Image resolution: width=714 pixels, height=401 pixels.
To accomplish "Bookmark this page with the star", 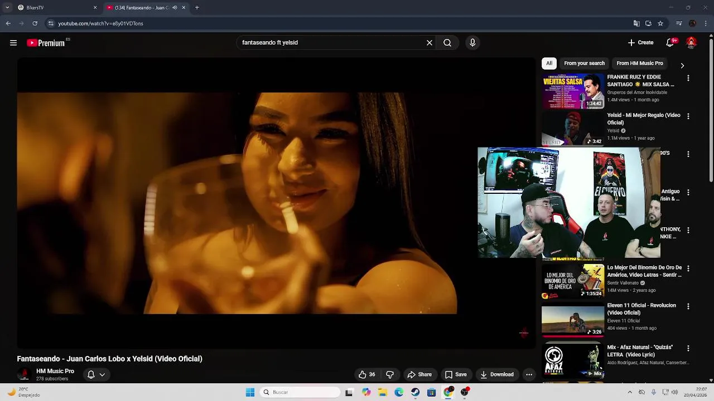I will click(660, 23).
